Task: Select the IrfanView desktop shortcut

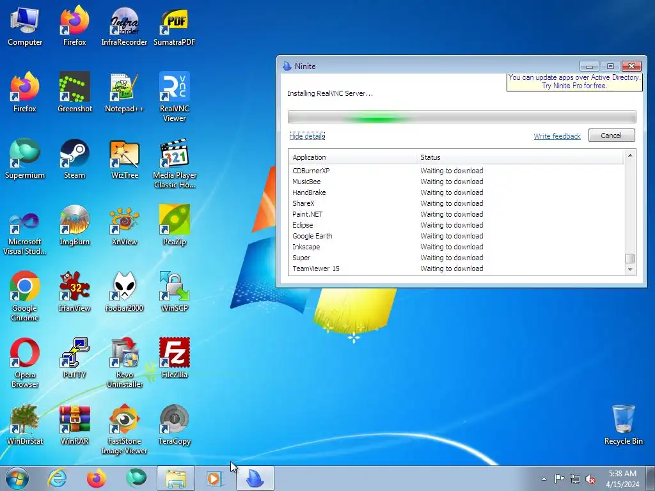Action: pos(74,292)
